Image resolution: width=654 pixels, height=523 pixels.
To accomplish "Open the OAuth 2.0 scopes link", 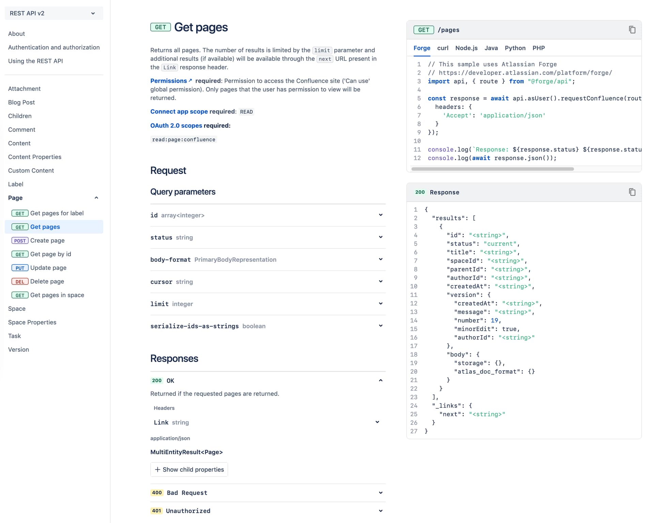I will (176, 126).
